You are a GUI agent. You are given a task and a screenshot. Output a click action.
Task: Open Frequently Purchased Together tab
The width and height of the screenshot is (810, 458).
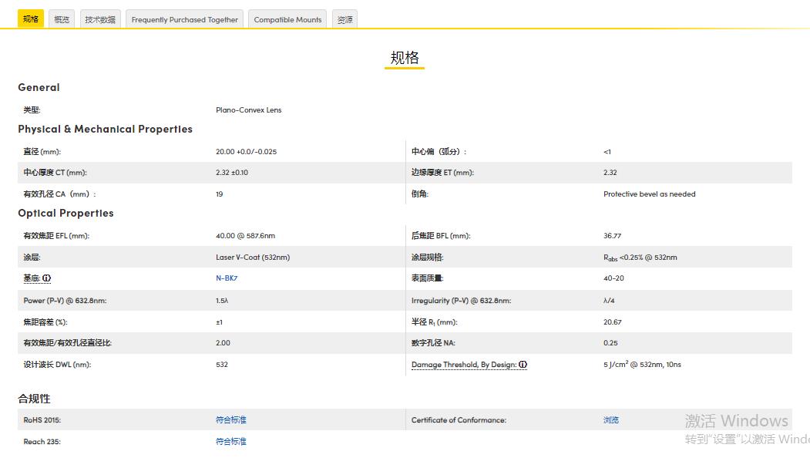pos(184,19)
